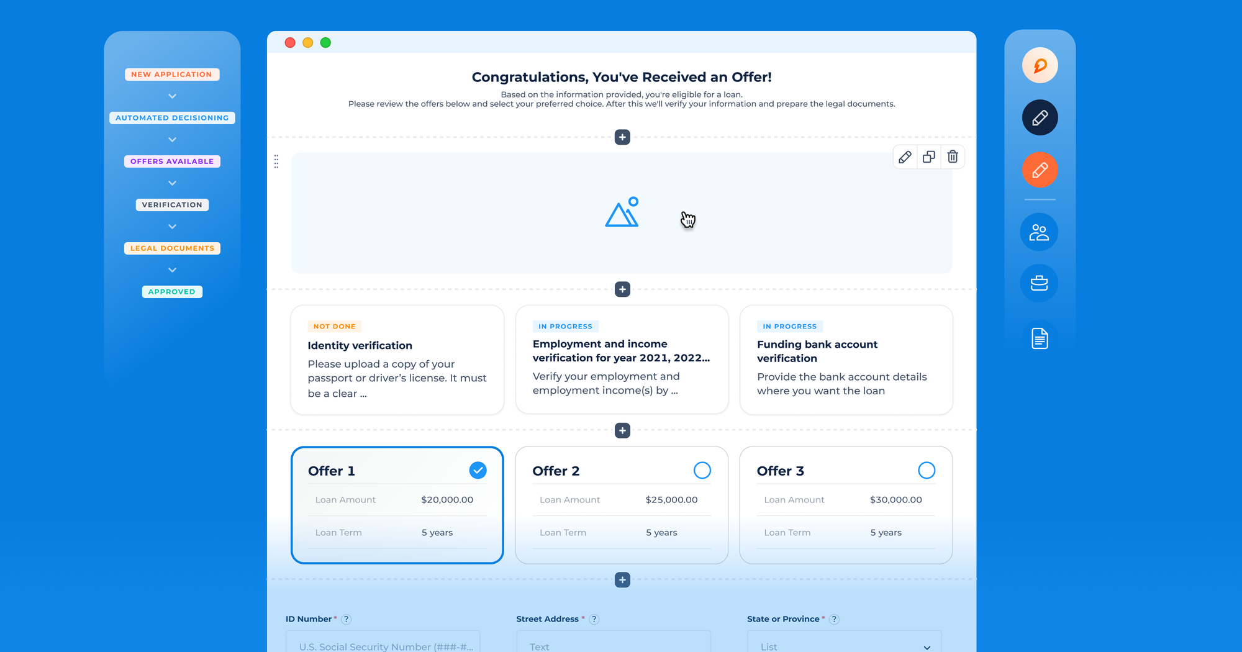Screen dimensions: 1242x652
Task: Show help for Street Address field
Action: coord(594,619)
